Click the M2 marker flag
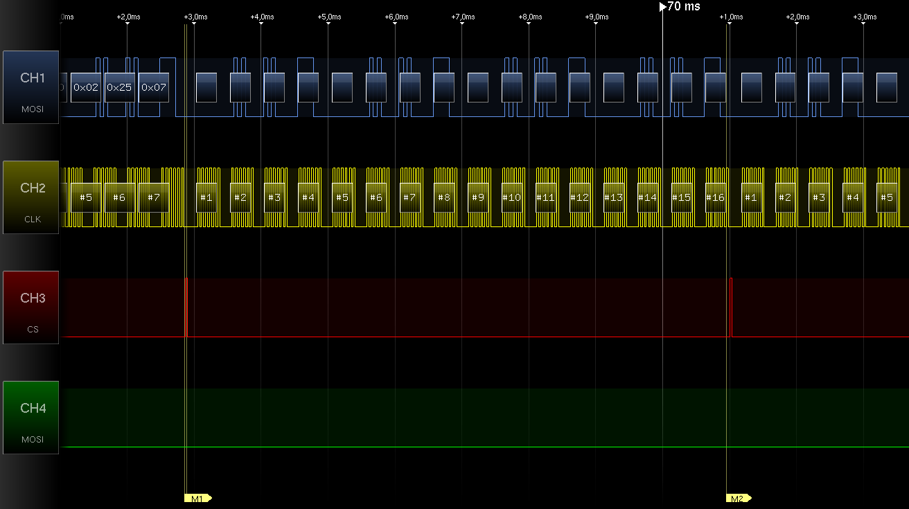The height and width of the screenshot is (509, 909). click(x=738, y=498)
